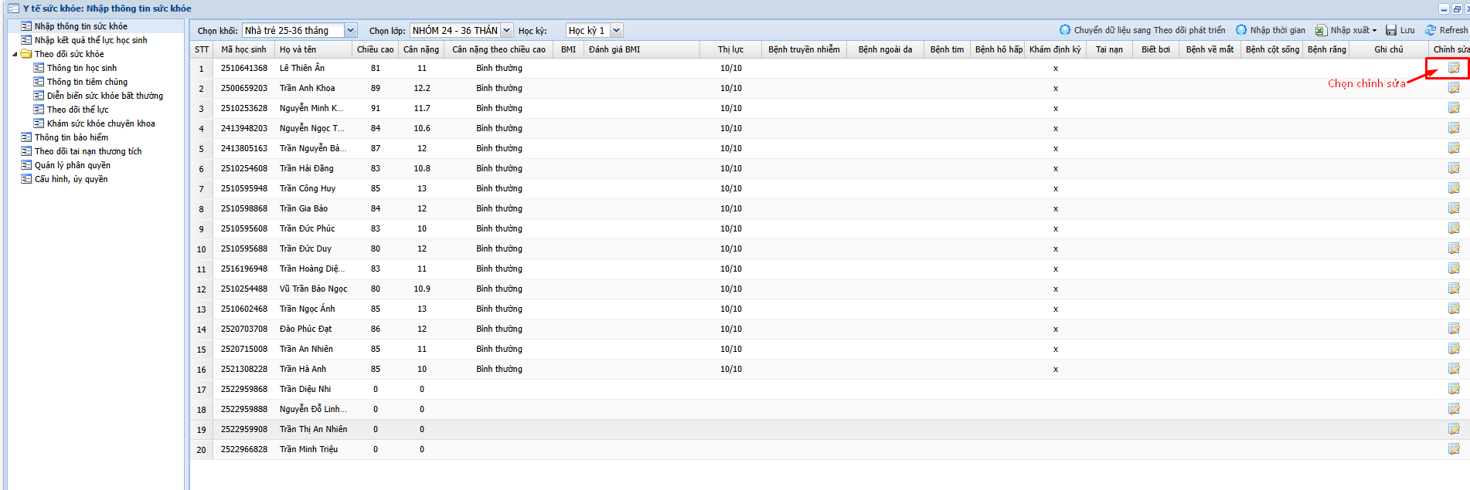This screenshot has height=490, width=1470.
Task: Click edit icon for Trần Đức Phúc row
Action: pyautogui.click(x=1454, y=228)
